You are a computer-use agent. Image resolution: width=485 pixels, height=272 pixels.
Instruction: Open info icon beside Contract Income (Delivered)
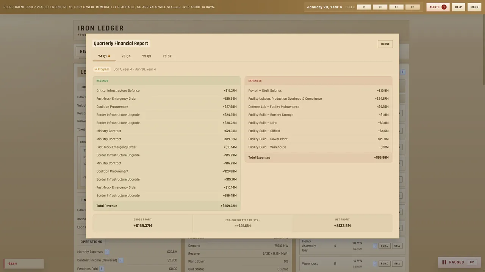121,260
